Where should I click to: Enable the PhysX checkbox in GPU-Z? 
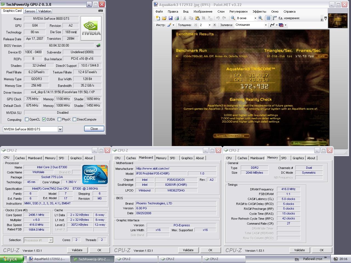[59, 119]
